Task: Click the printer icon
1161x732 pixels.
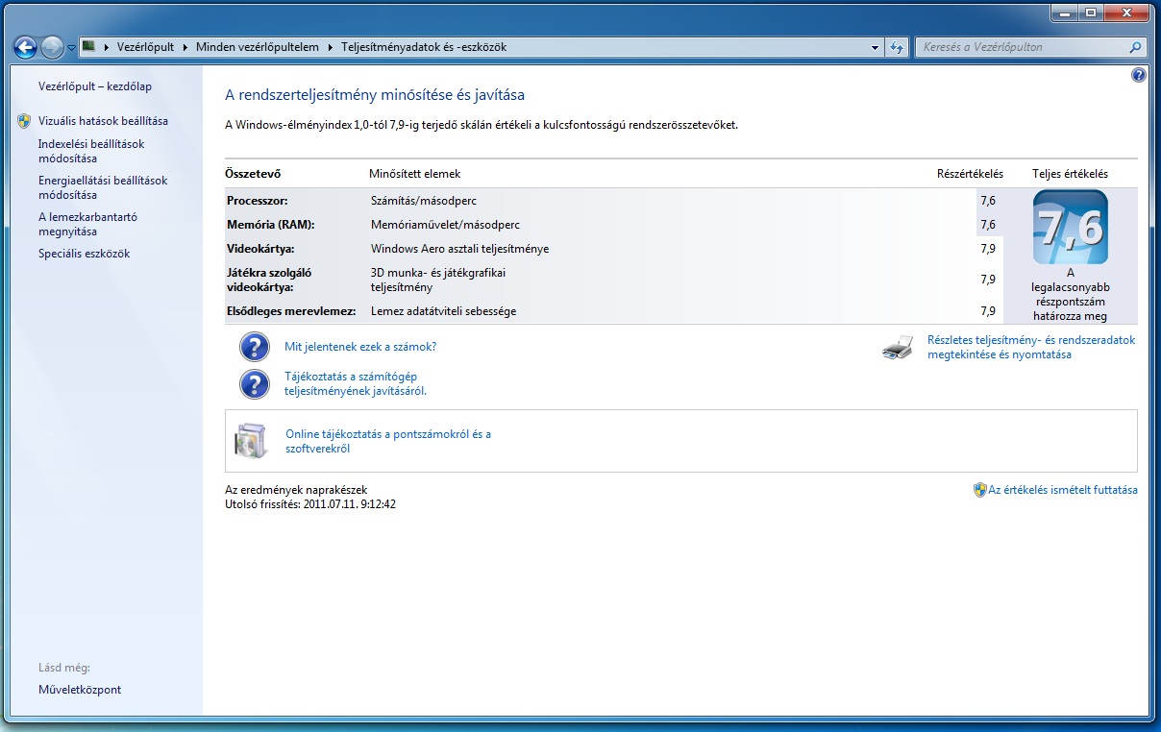Action: [x=898, y=348]
